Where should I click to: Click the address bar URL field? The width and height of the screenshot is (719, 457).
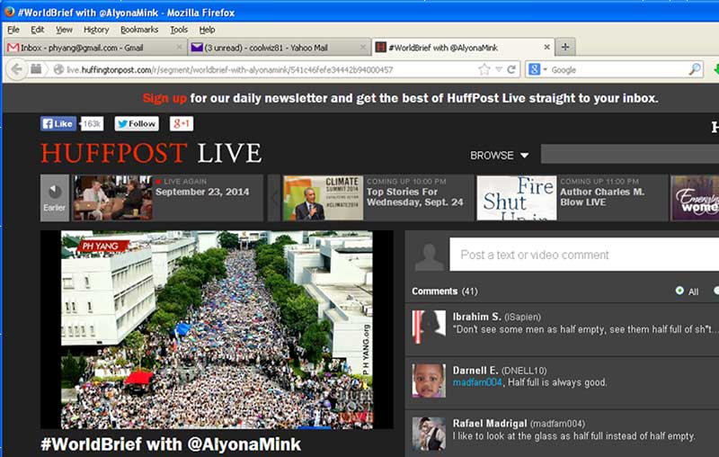click(x=271, y=70)
